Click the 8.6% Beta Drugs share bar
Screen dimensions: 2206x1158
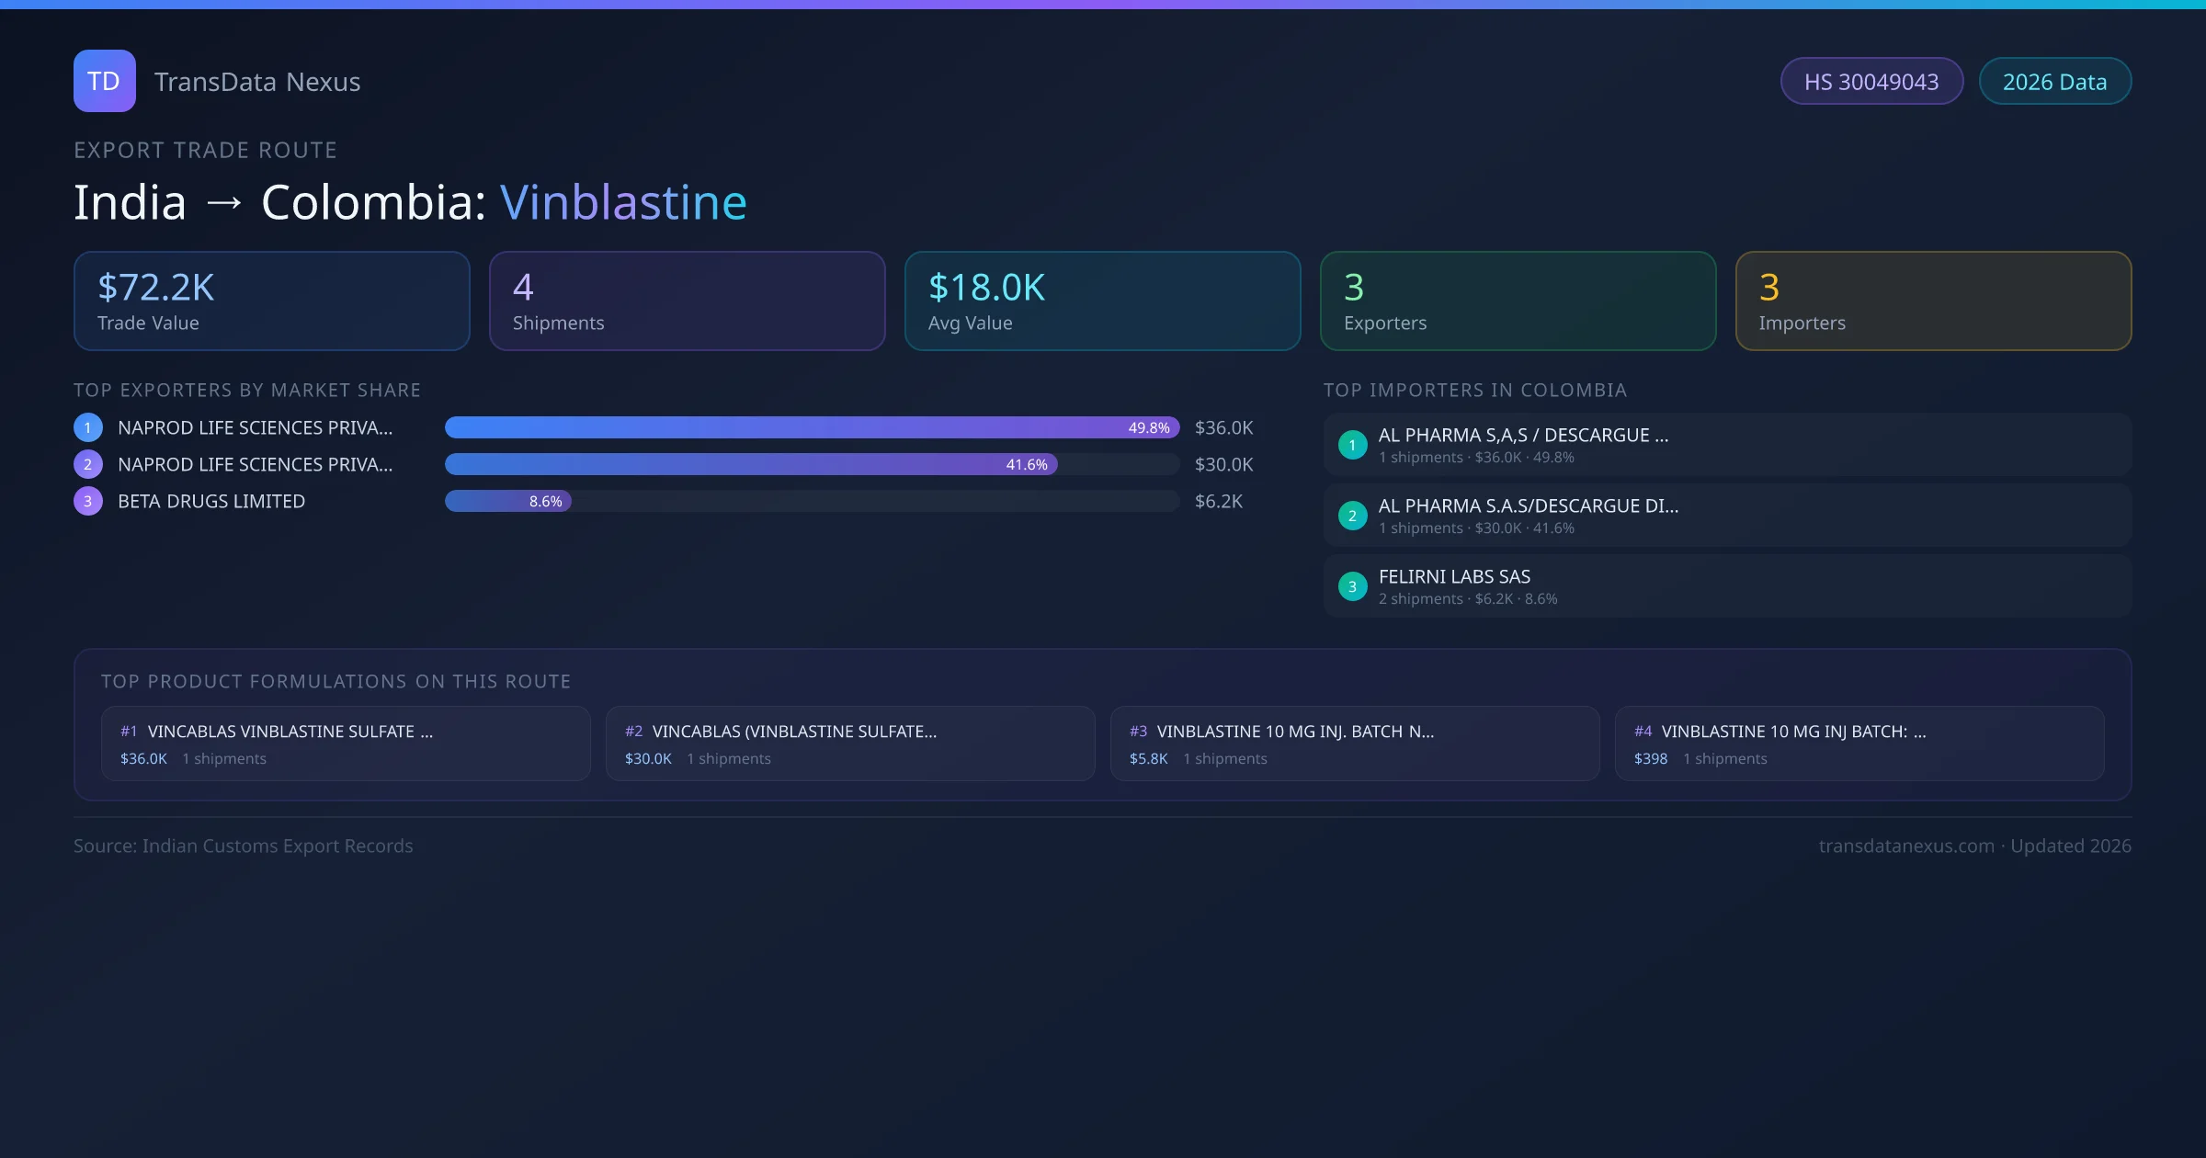[508, 501]
